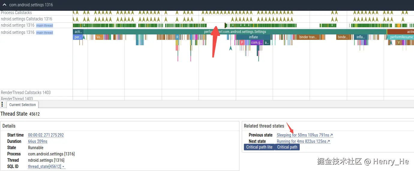Select the blue 'R' slice in slice track
Viewport: 414px width, 171px height.
point(177,37)
